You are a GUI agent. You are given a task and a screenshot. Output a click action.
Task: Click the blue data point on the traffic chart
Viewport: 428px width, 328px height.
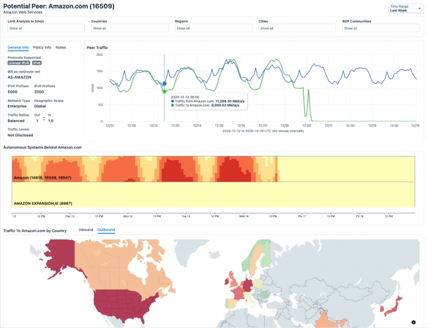click(x=165, y=84)
